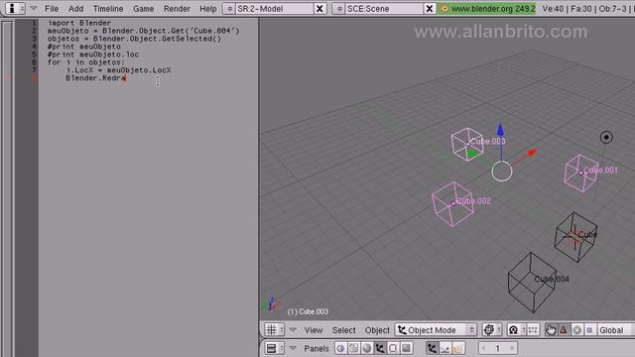This screenshot has height=357, width=635.
Task: Click the white manipulator center circle
Action: tap(502, 172)
